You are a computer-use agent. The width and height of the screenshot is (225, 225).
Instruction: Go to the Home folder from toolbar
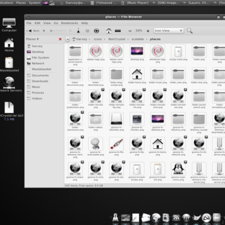109,31
